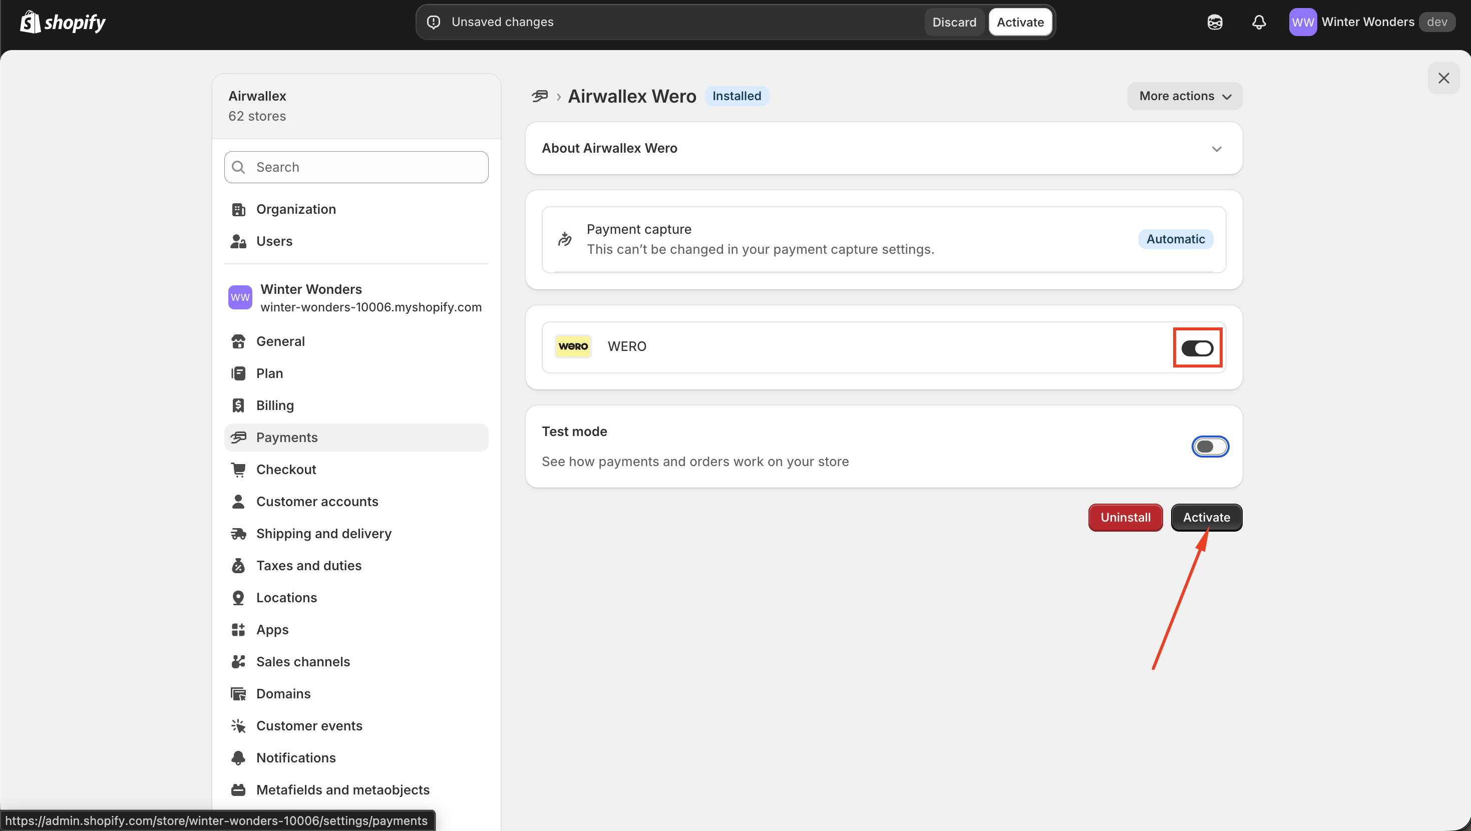
Task: Click the Checkout cart icon
Action: click(238, 470)
